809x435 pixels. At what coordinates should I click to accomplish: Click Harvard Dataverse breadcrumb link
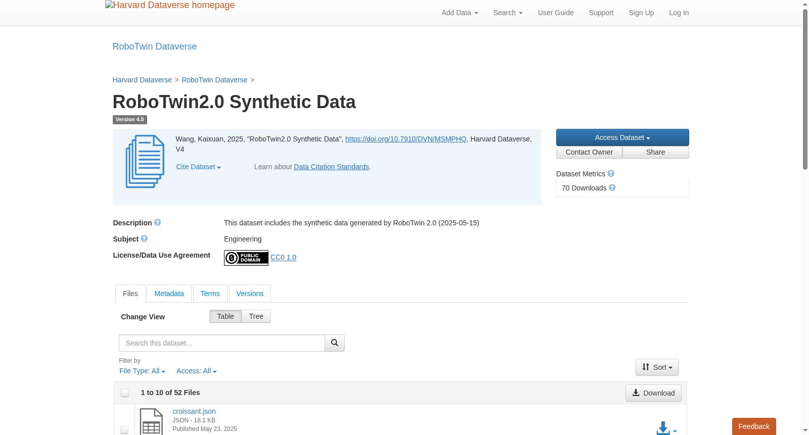(142, 80)
